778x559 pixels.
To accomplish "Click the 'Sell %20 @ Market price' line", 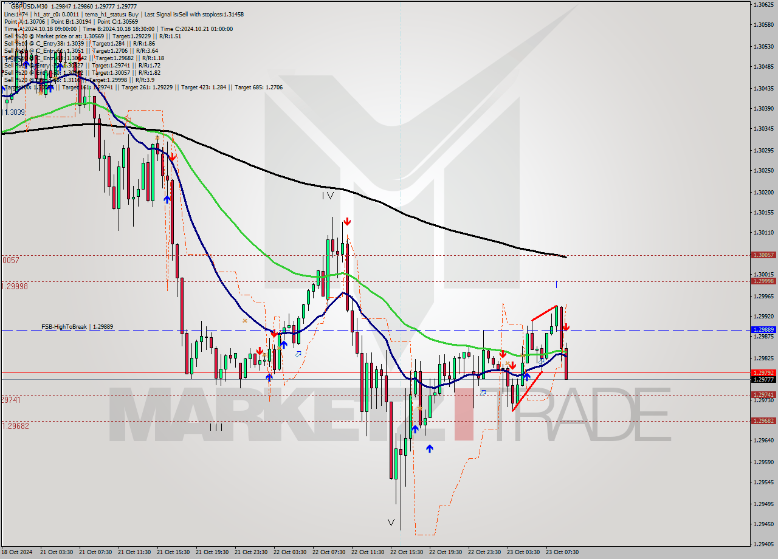I will pos(91,36).
